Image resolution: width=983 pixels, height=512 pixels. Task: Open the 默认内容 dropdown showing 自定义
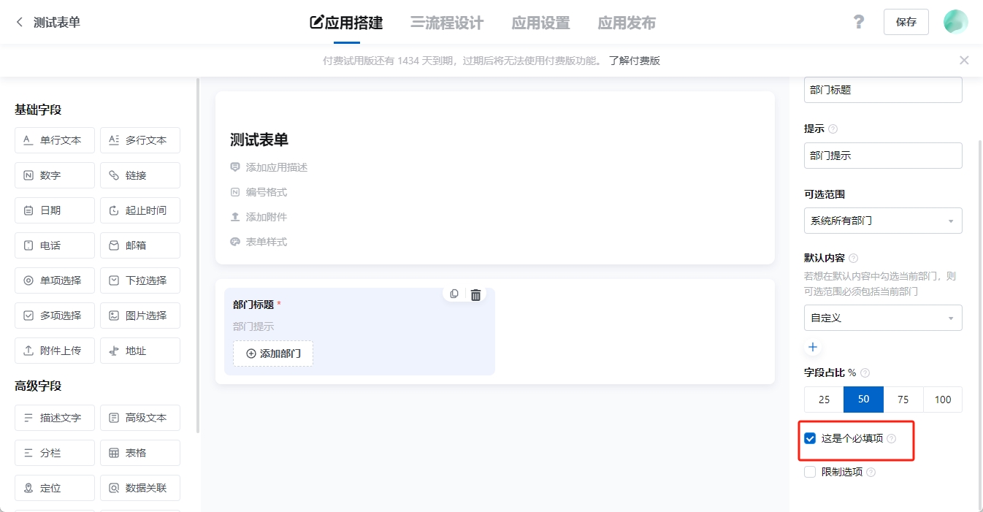882,318
